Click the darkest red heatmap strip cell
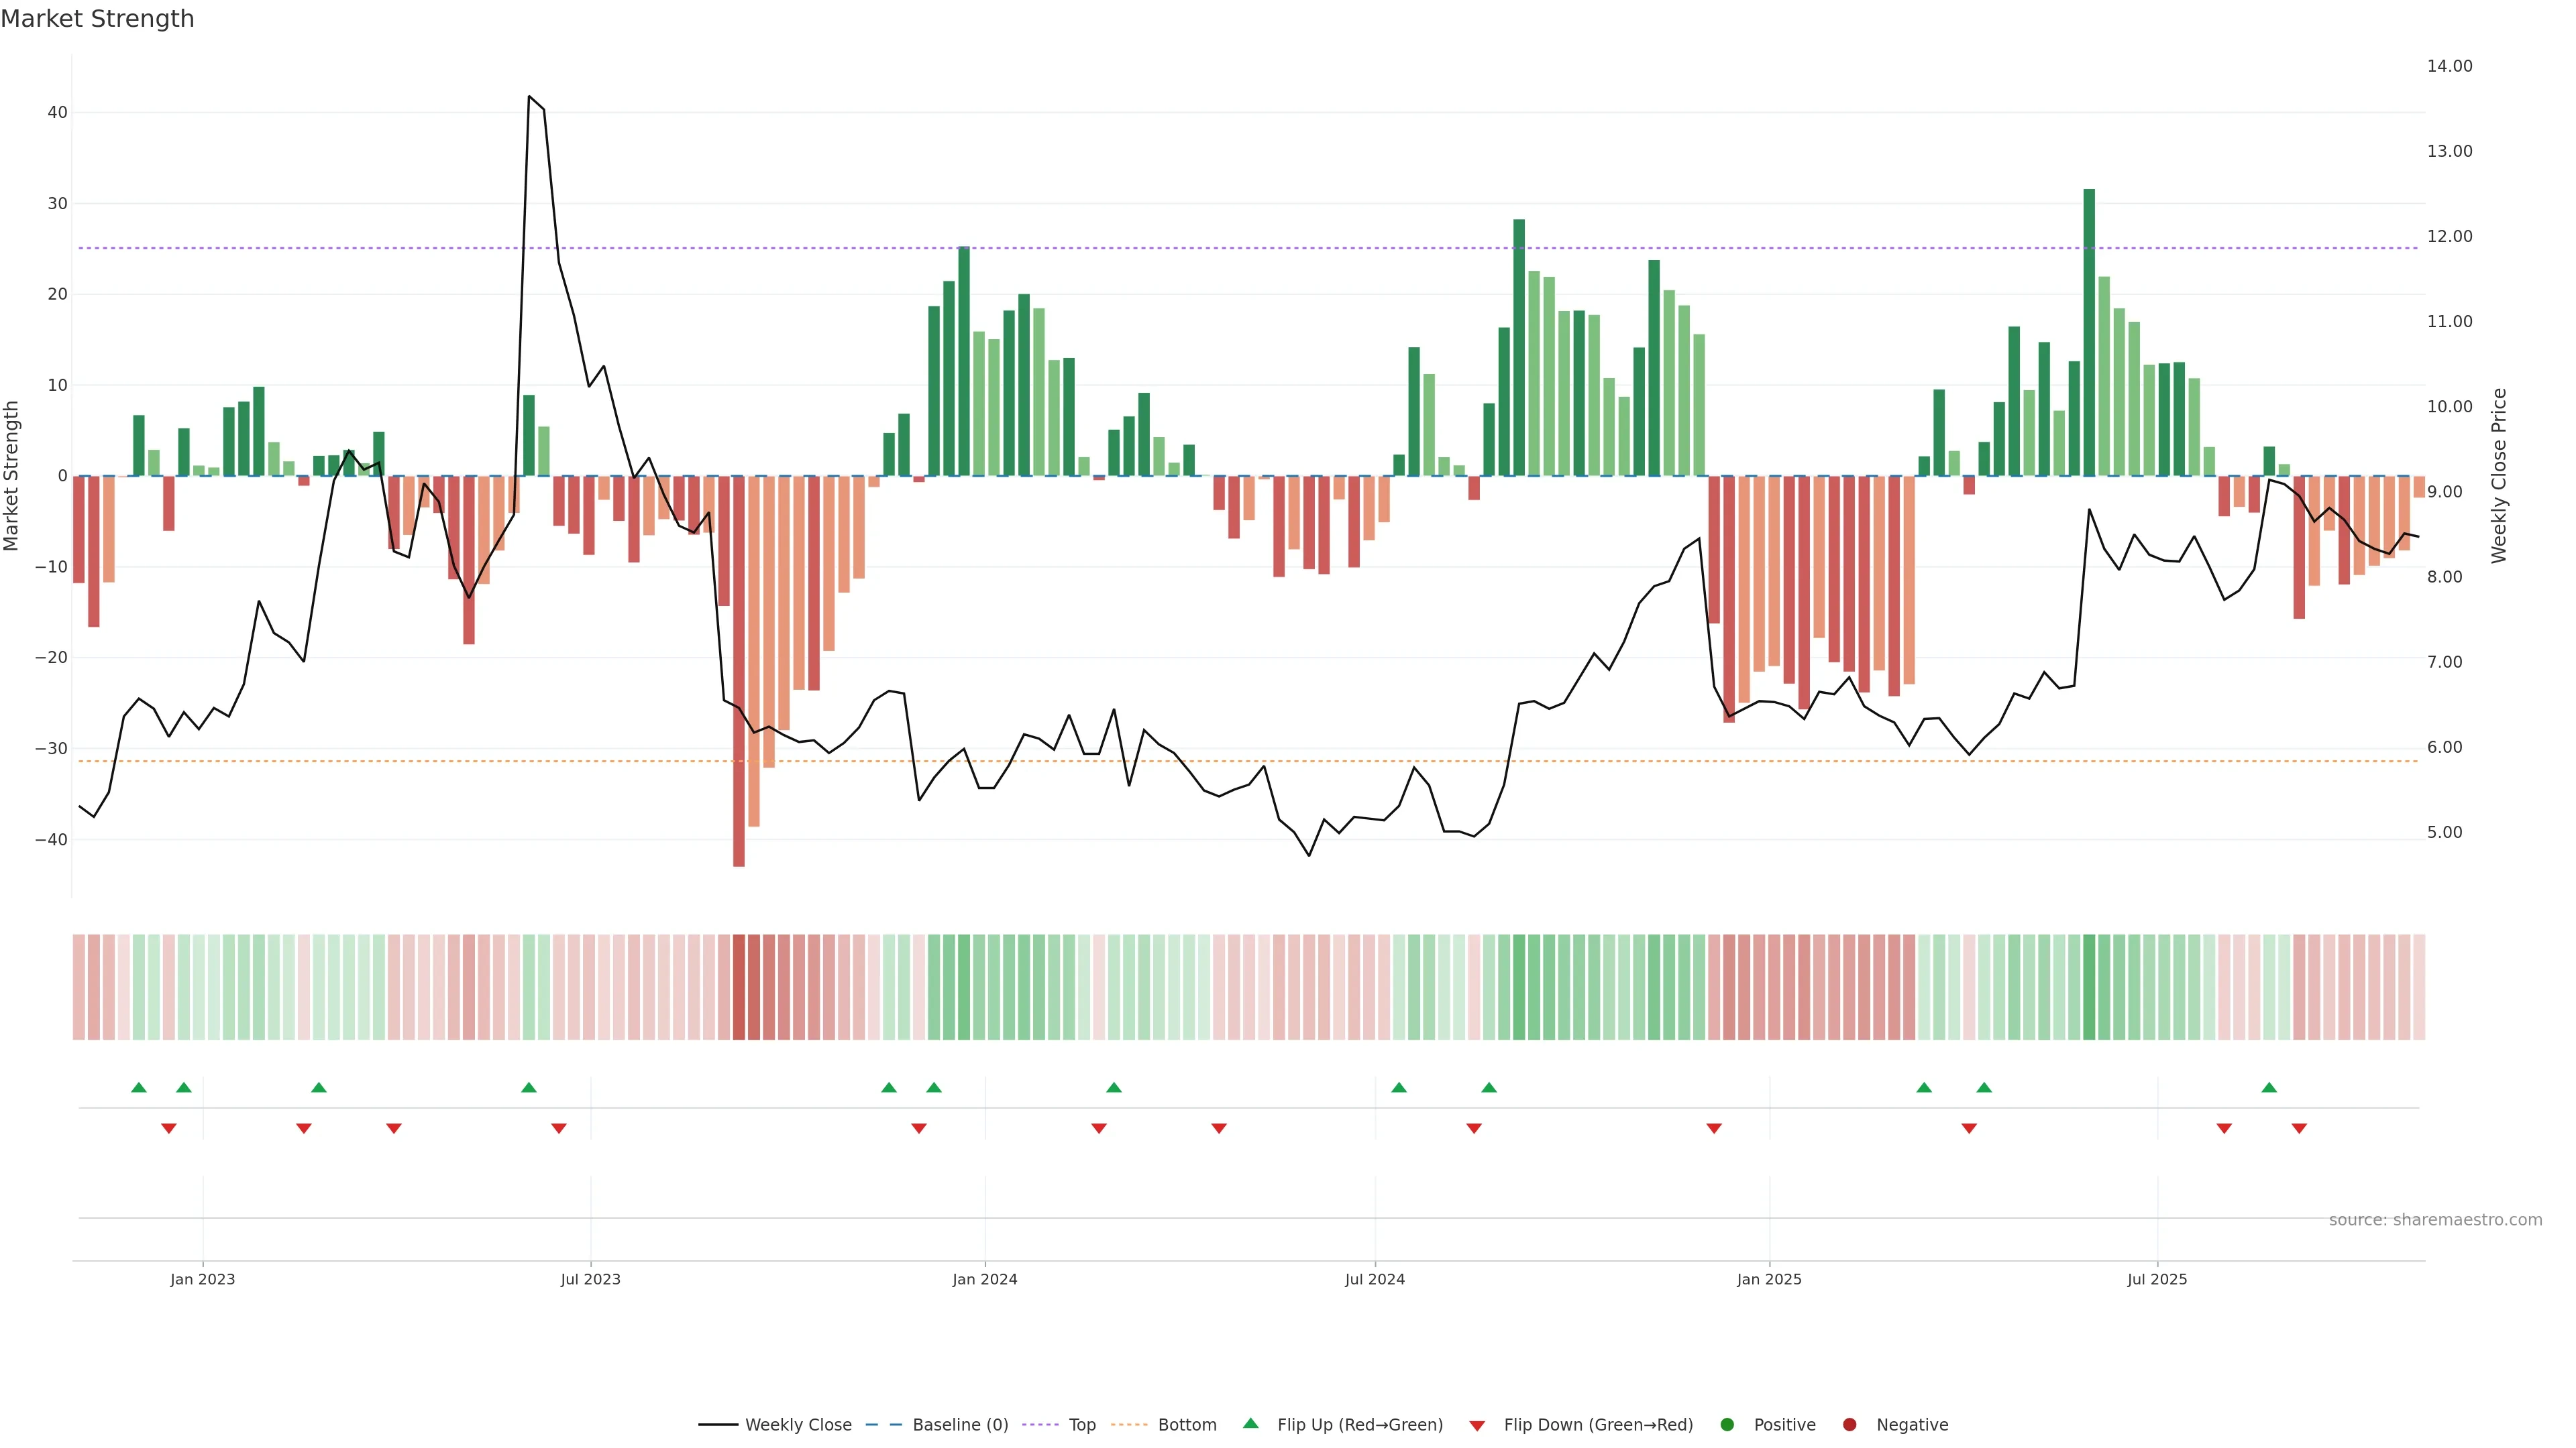The height and width of the screenshot is (1448, 2576). click(x=739, y=987)
